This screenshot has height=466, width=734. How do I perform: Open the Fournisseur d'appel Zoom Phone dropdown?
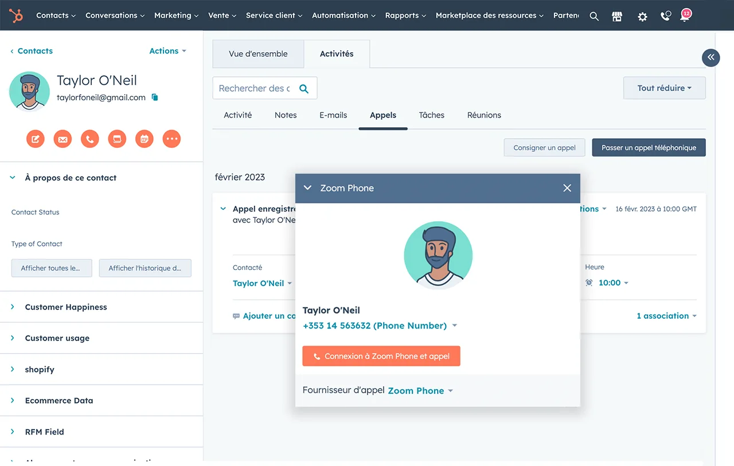pyautogui.click(x=420, y=391)
